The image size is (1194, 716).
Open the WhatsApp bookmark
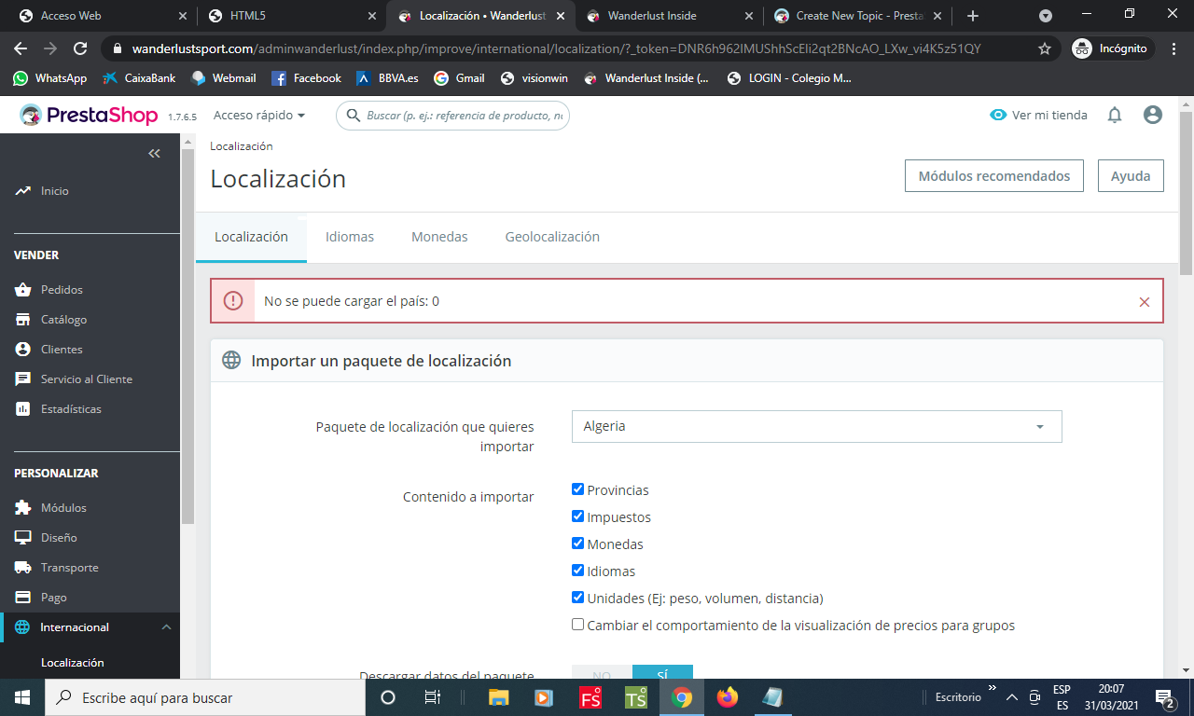[x=49, y=78]
